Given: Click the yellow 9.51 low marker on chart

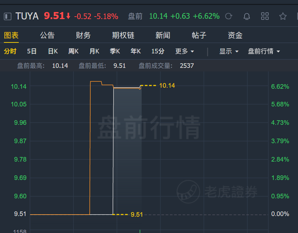Looking at the screenshot, I should coord(137,215).
